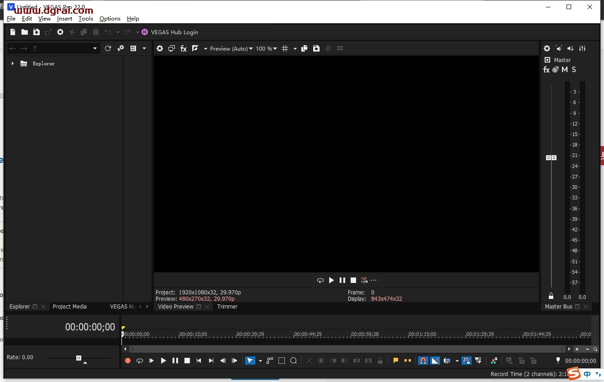Open Project Video Properties gear in preview
This screenshot has height=382, width=604.
[160, 48]
